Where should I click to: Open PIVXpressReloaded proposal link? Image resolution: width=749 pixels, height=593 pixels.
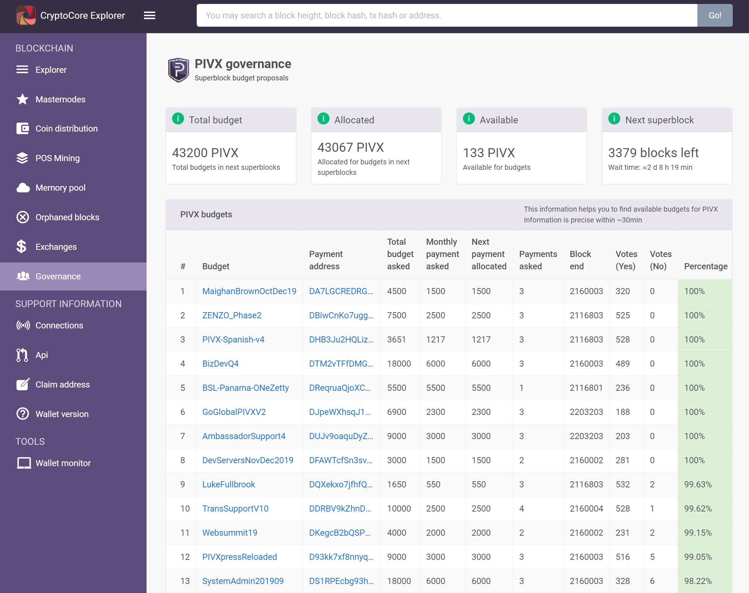[x=239, y=557]
